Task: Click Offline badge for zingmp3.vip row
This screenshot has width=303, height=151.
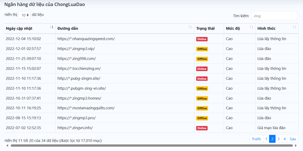Action: [x=202, y=49]
